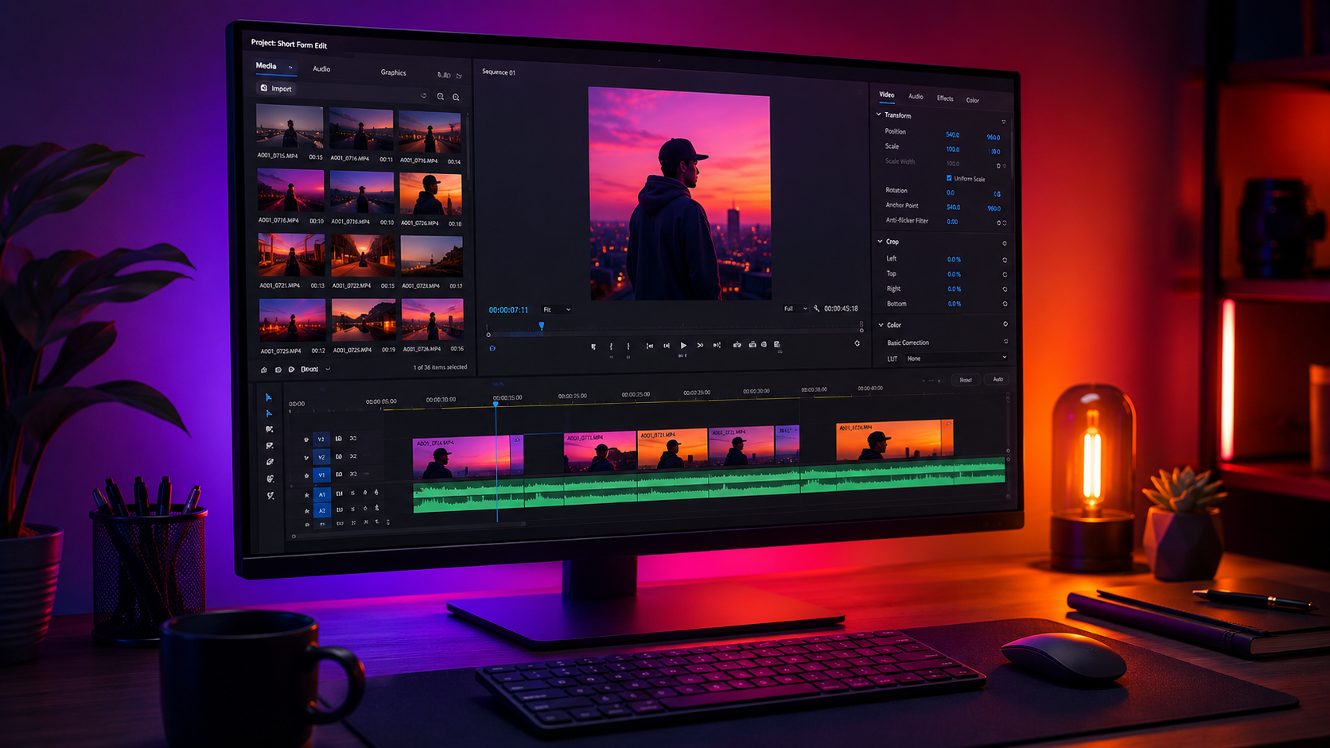Open the LUT dropdown set to None
The width and height of the screenshot is (1330, 748).
click(956, 358)
